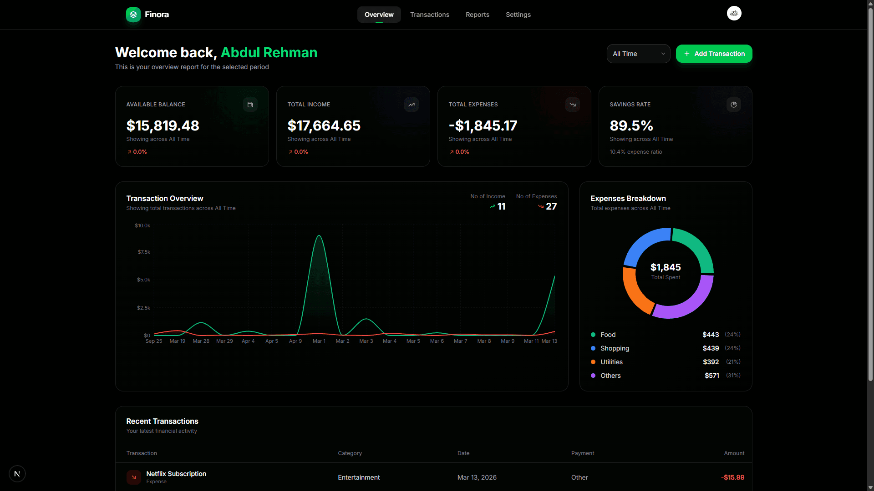The height and width of the screenshot is (491, 874).
Task: Select the green Food legend dot
Action: [x=593, y=335]
